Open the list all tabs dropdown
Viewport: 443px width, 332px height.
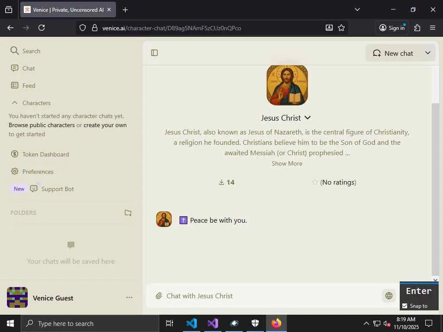pyautogui.click(x=357, y=10)
